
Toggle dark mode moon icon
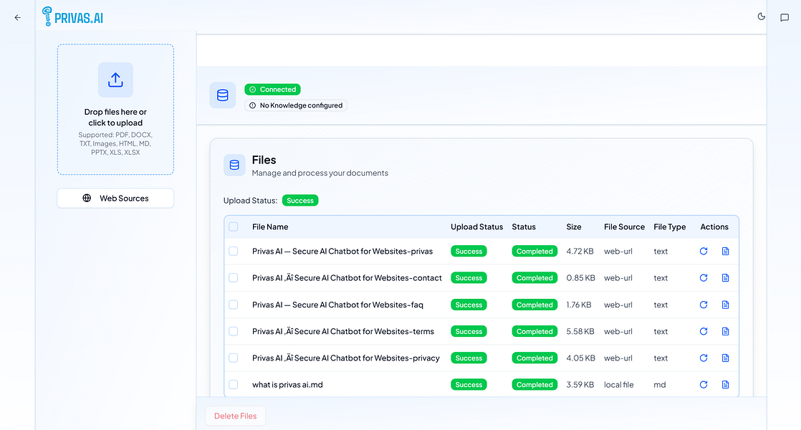(x=761, y=16)
